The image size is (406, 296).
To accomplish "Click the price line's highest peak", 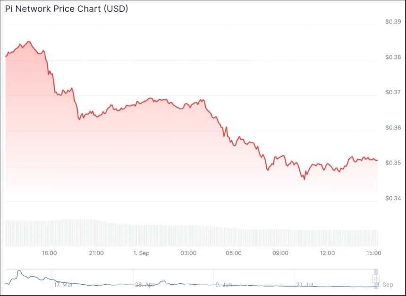I will click(x=28, y=41).
